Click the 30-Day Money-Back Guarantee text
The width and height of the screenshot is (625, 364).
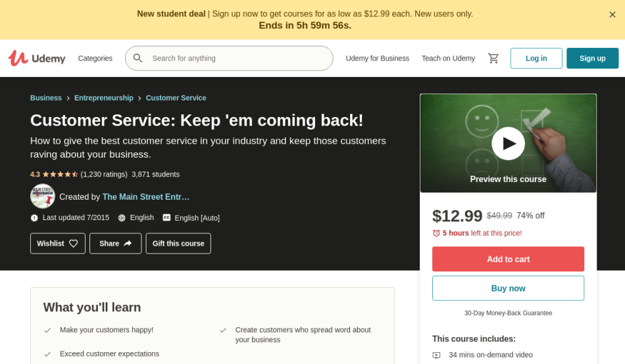tap(508, 313)
